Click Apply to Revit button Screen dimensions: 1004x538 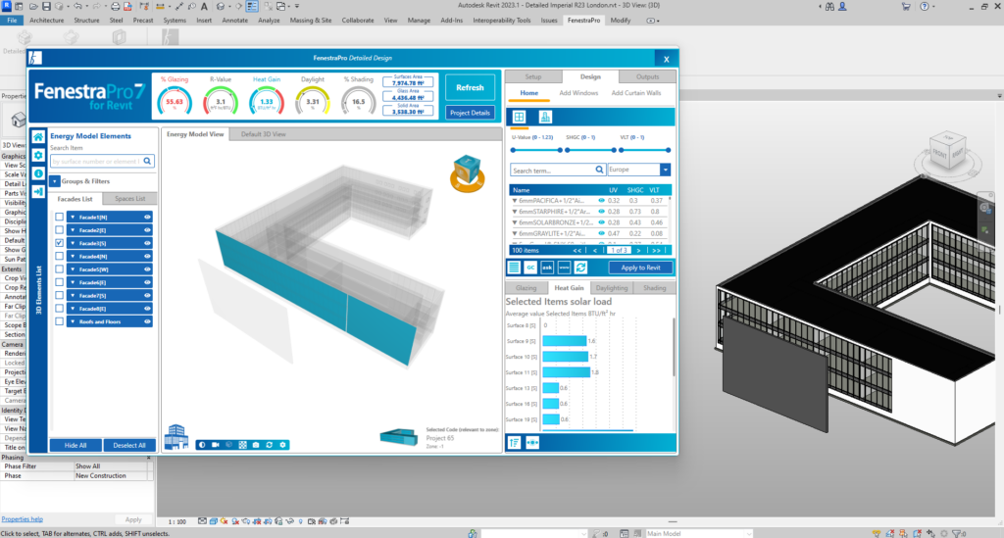click(x=640, y=268)
